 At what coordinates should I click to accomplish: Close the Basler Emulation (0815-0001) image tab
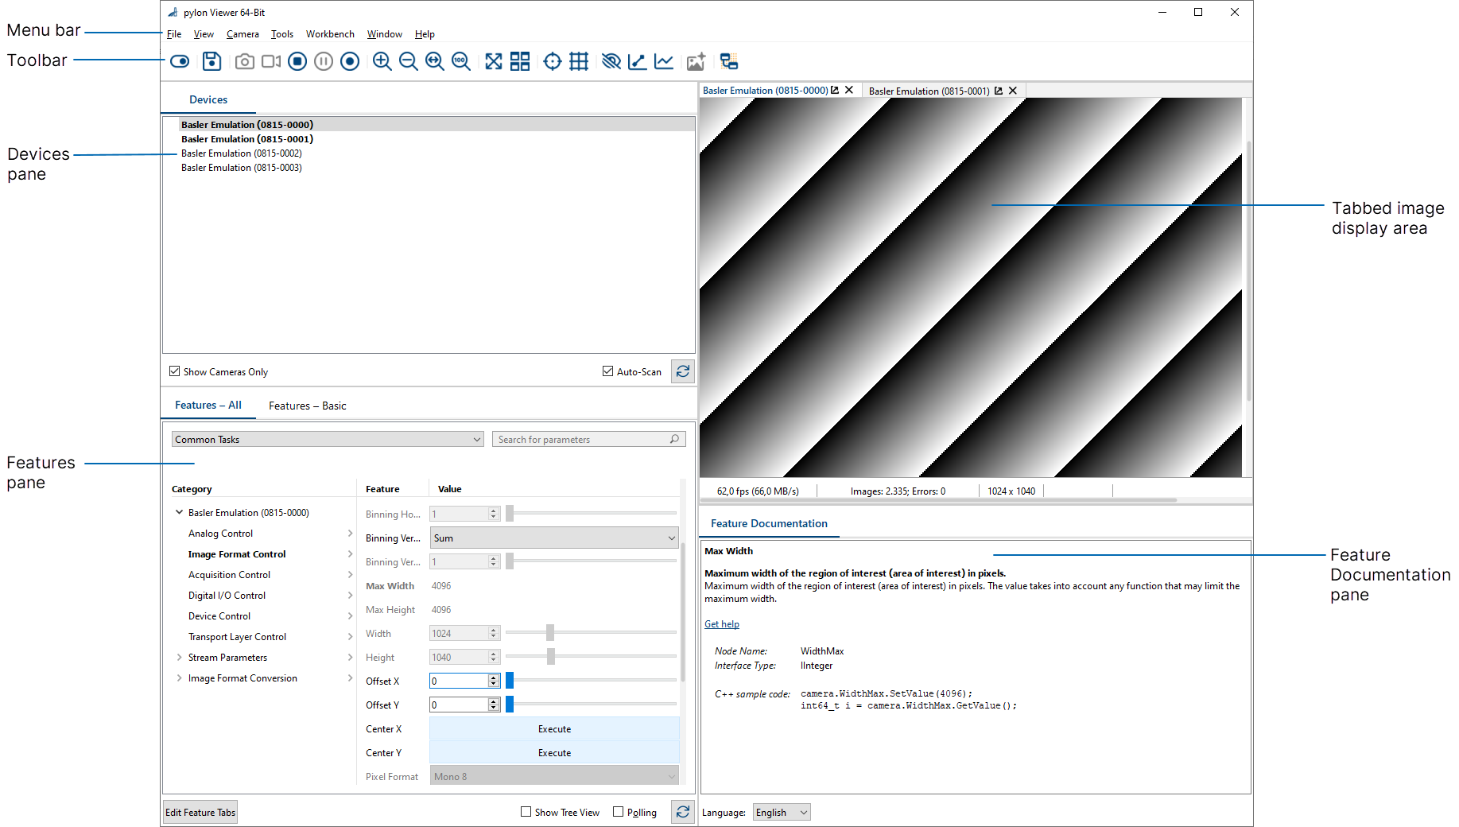(1013, 91)
